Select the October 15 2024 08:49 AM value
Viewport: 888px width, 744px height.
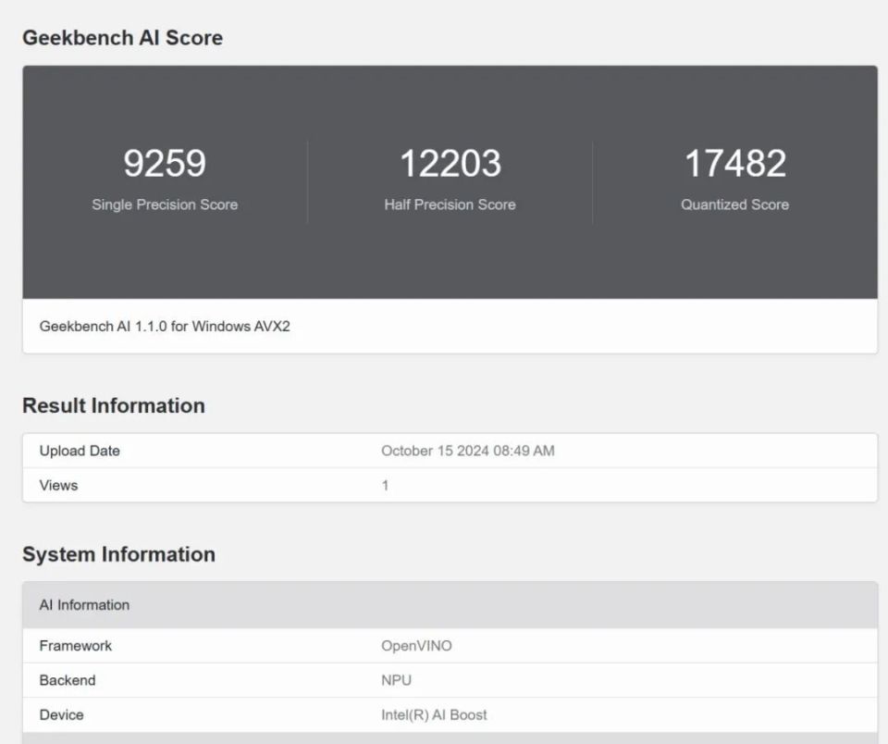[468, 451]
